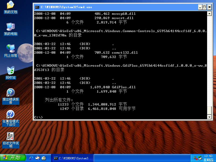This screenshot has width=216, height=162.
Task: Click the 网上邻居 desktop icon
Action: click(11, 51)
